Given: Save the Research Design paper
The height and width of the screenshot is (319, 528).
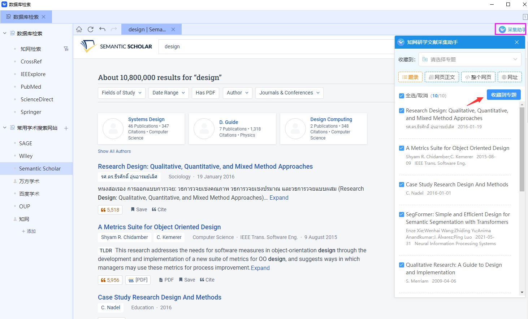Looking at the screenshot, I should [139, 209].
